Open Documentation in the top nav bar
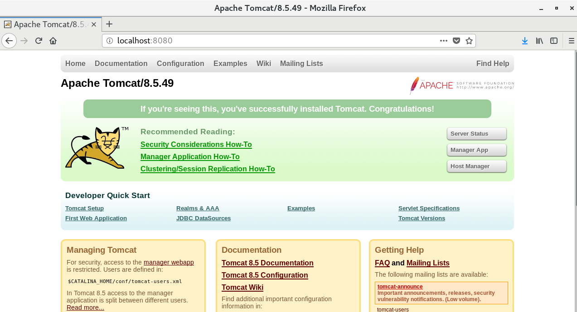The width and height of the screenshot is (577, 312). click(x=121, y=64)
